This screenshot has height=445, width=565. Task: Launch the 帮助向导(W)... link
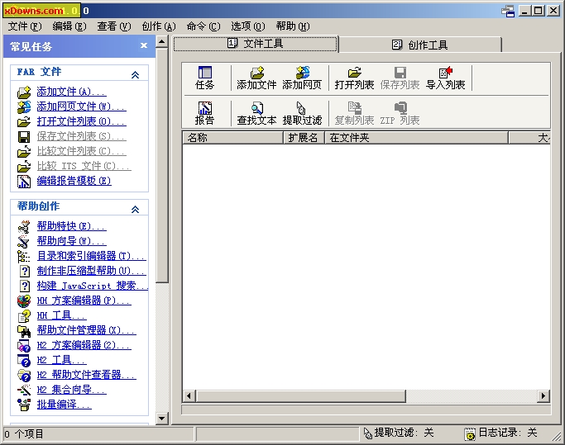click(x=71, y=241)
